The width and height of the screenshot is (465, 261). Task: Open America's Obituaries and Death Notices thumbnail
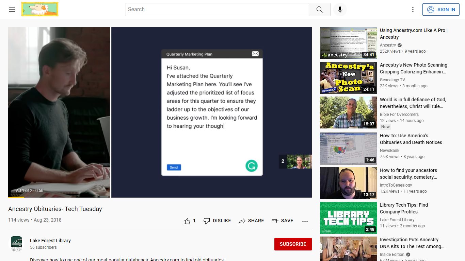tap(349, 149)
